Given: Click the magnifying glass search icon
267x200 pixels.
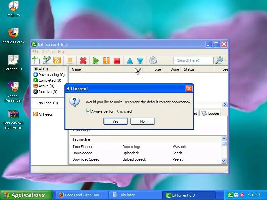Looking at the screenshot, I should point(219,60).
